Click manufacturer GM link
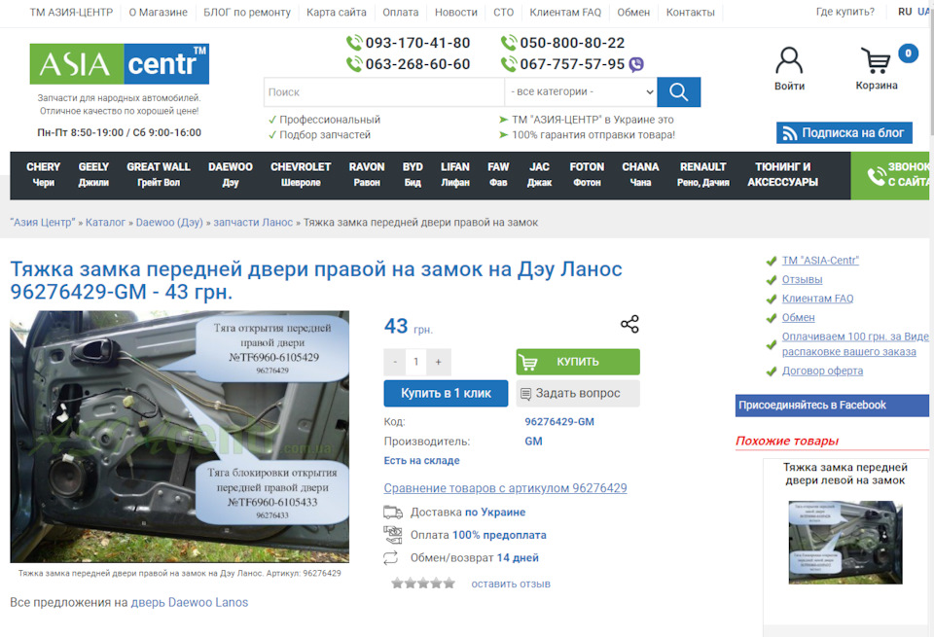Image resolution: width=934 pixels, height=637 pixels. point(533,442)
